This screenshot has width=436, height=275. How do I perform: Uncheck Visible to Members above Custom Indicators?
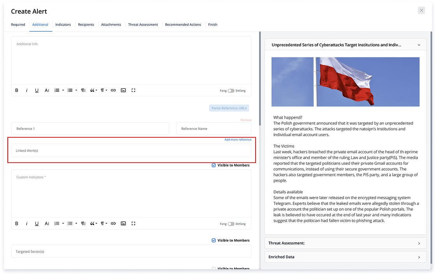click(214, 165)
